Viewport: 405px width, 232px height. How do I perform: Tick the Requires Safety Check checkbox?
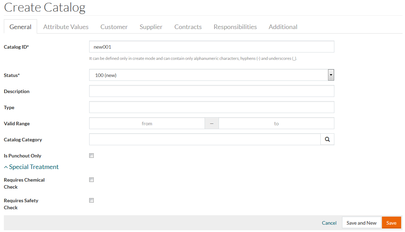[92, 201]
